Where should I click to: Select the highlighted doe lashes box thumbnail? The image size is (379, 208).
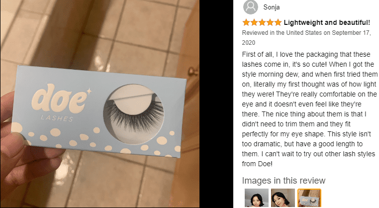pos(309,198)
